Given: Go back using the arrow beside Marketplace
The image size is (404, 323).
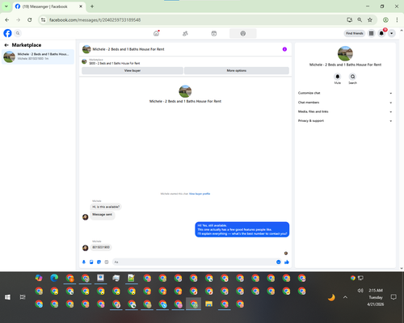Looking at the screenshot, I should [x=6, y=45].
